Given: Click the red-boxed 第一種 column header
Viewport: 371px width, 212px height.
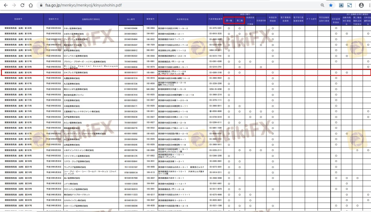Looking at the screenshot, I should click(x=229, y=21).
